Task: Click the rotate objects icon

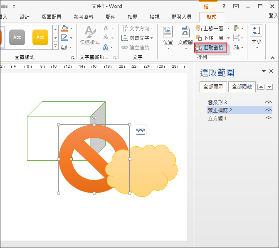Action: tap(236, 47)
